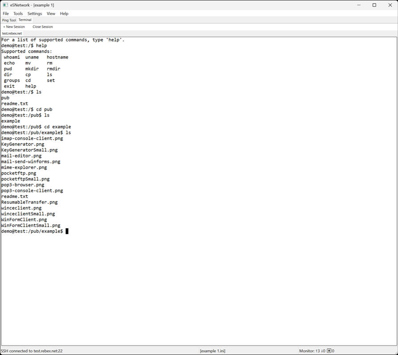Viewport: 398px width, 355px height.
Task: Click 'pocketftp.png' file name
Action: pos(19,173)
